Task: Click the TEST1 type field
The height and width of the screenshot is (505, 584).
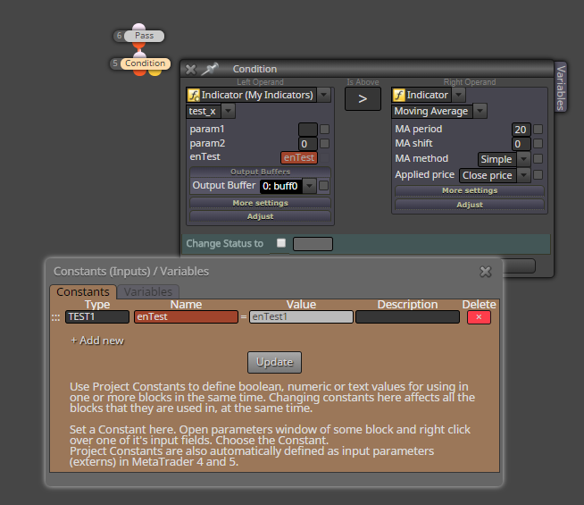Action: pos(97,316)
